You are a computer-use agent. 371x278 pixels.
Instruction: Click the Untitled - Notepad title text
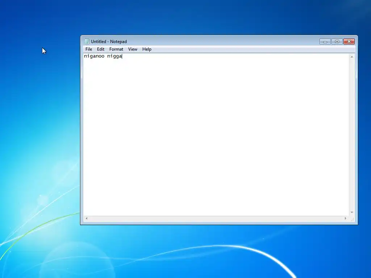pos(109,42)
